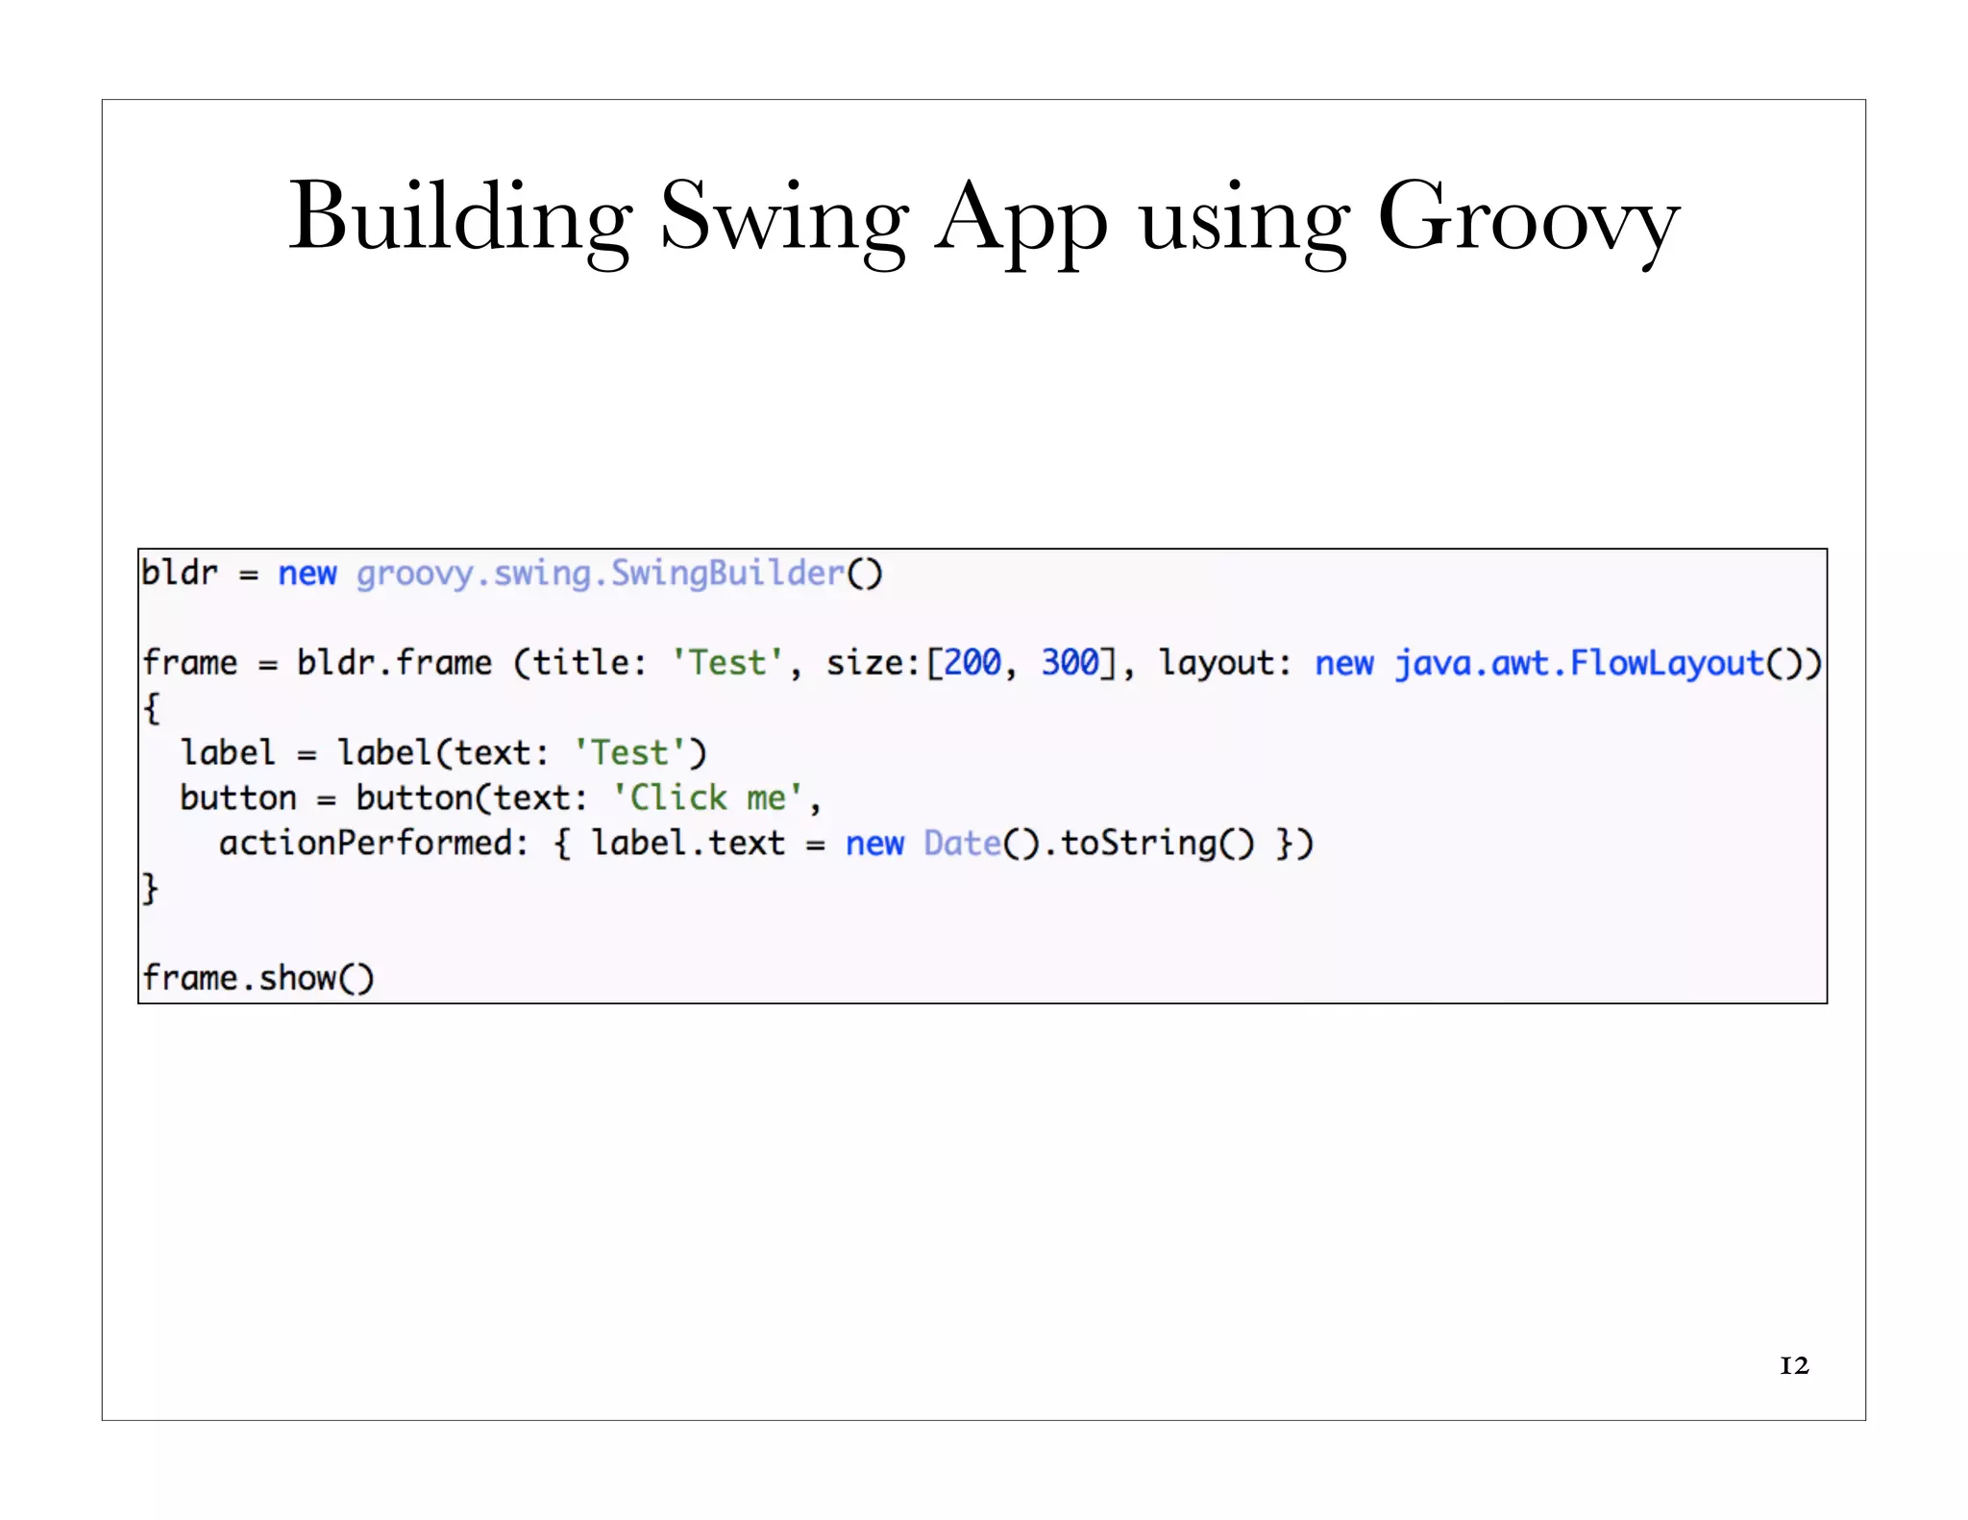Image resolution: width=1968 pixels, height=1520 pixels.
Task: Click the closing curly brace line above frame.show()
Action: (150, 889)
